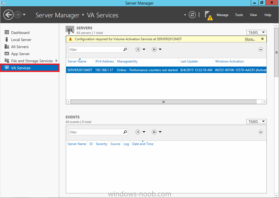Screen dimensions: 279x198
Task: Click the Servers tile key icon
Action: tap(70, 30)
